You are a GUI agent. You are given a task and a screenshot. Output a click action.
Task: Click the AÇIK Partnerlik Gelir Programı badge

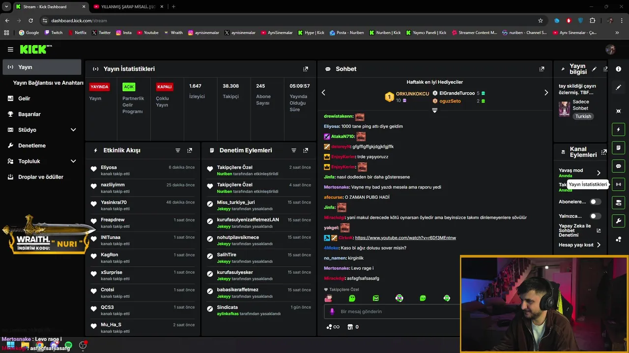click(x=129, y=87)
